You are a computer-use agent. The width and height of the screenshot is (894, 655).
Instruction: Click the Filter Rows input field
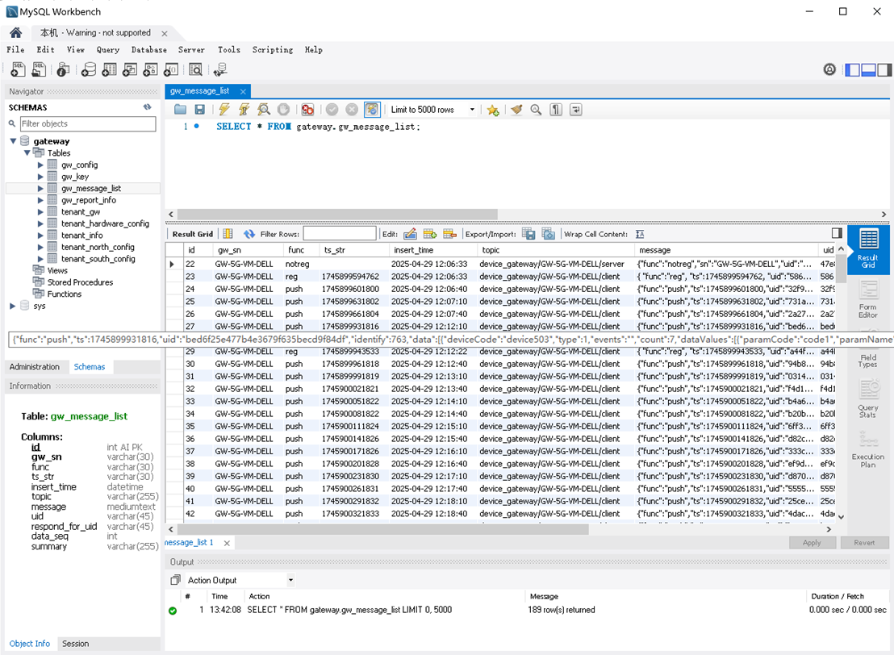click(x=340, y=234)
